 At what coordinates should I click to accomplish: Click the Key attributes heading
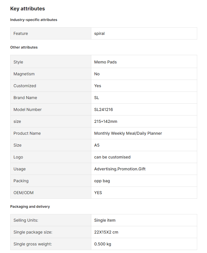point(27,9)
